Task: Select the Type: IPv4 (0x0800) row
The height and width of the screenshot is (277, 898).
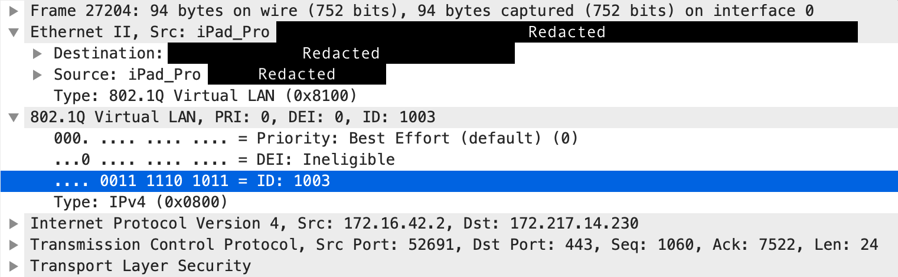Action: tap(449, 202)
